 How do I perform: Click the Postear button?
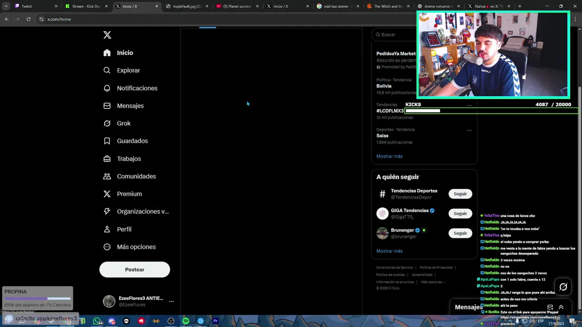(x=135, y=269)
